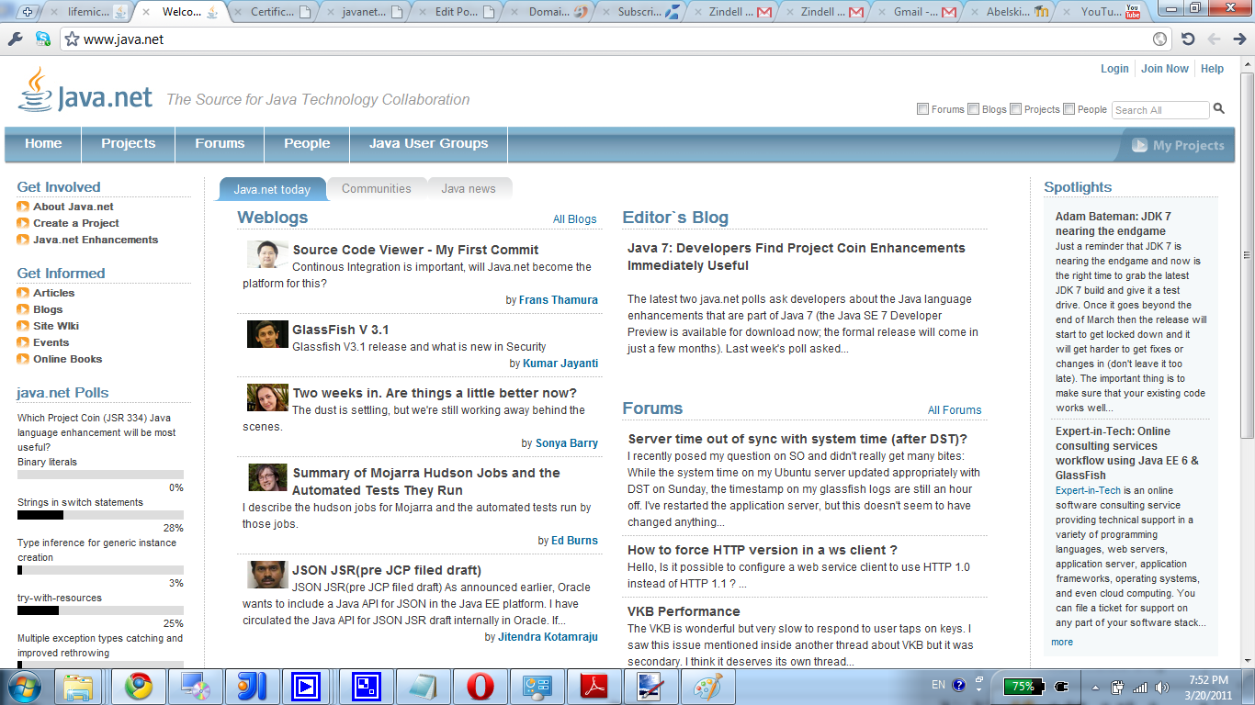Open the All Forums link
Viewport: 1255px width, 705px height.
pyautogui.click(x=955, y=410)
